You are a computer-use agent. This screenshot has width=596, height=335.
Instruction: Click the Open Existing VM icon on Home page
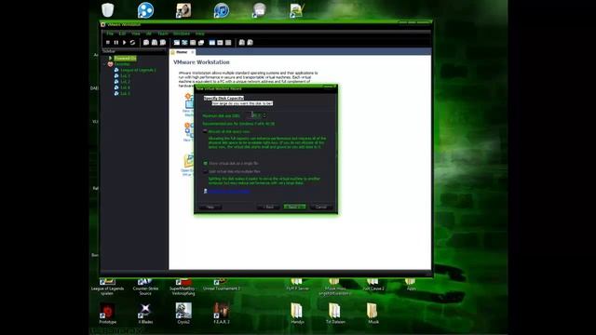(x=188, y=161)
